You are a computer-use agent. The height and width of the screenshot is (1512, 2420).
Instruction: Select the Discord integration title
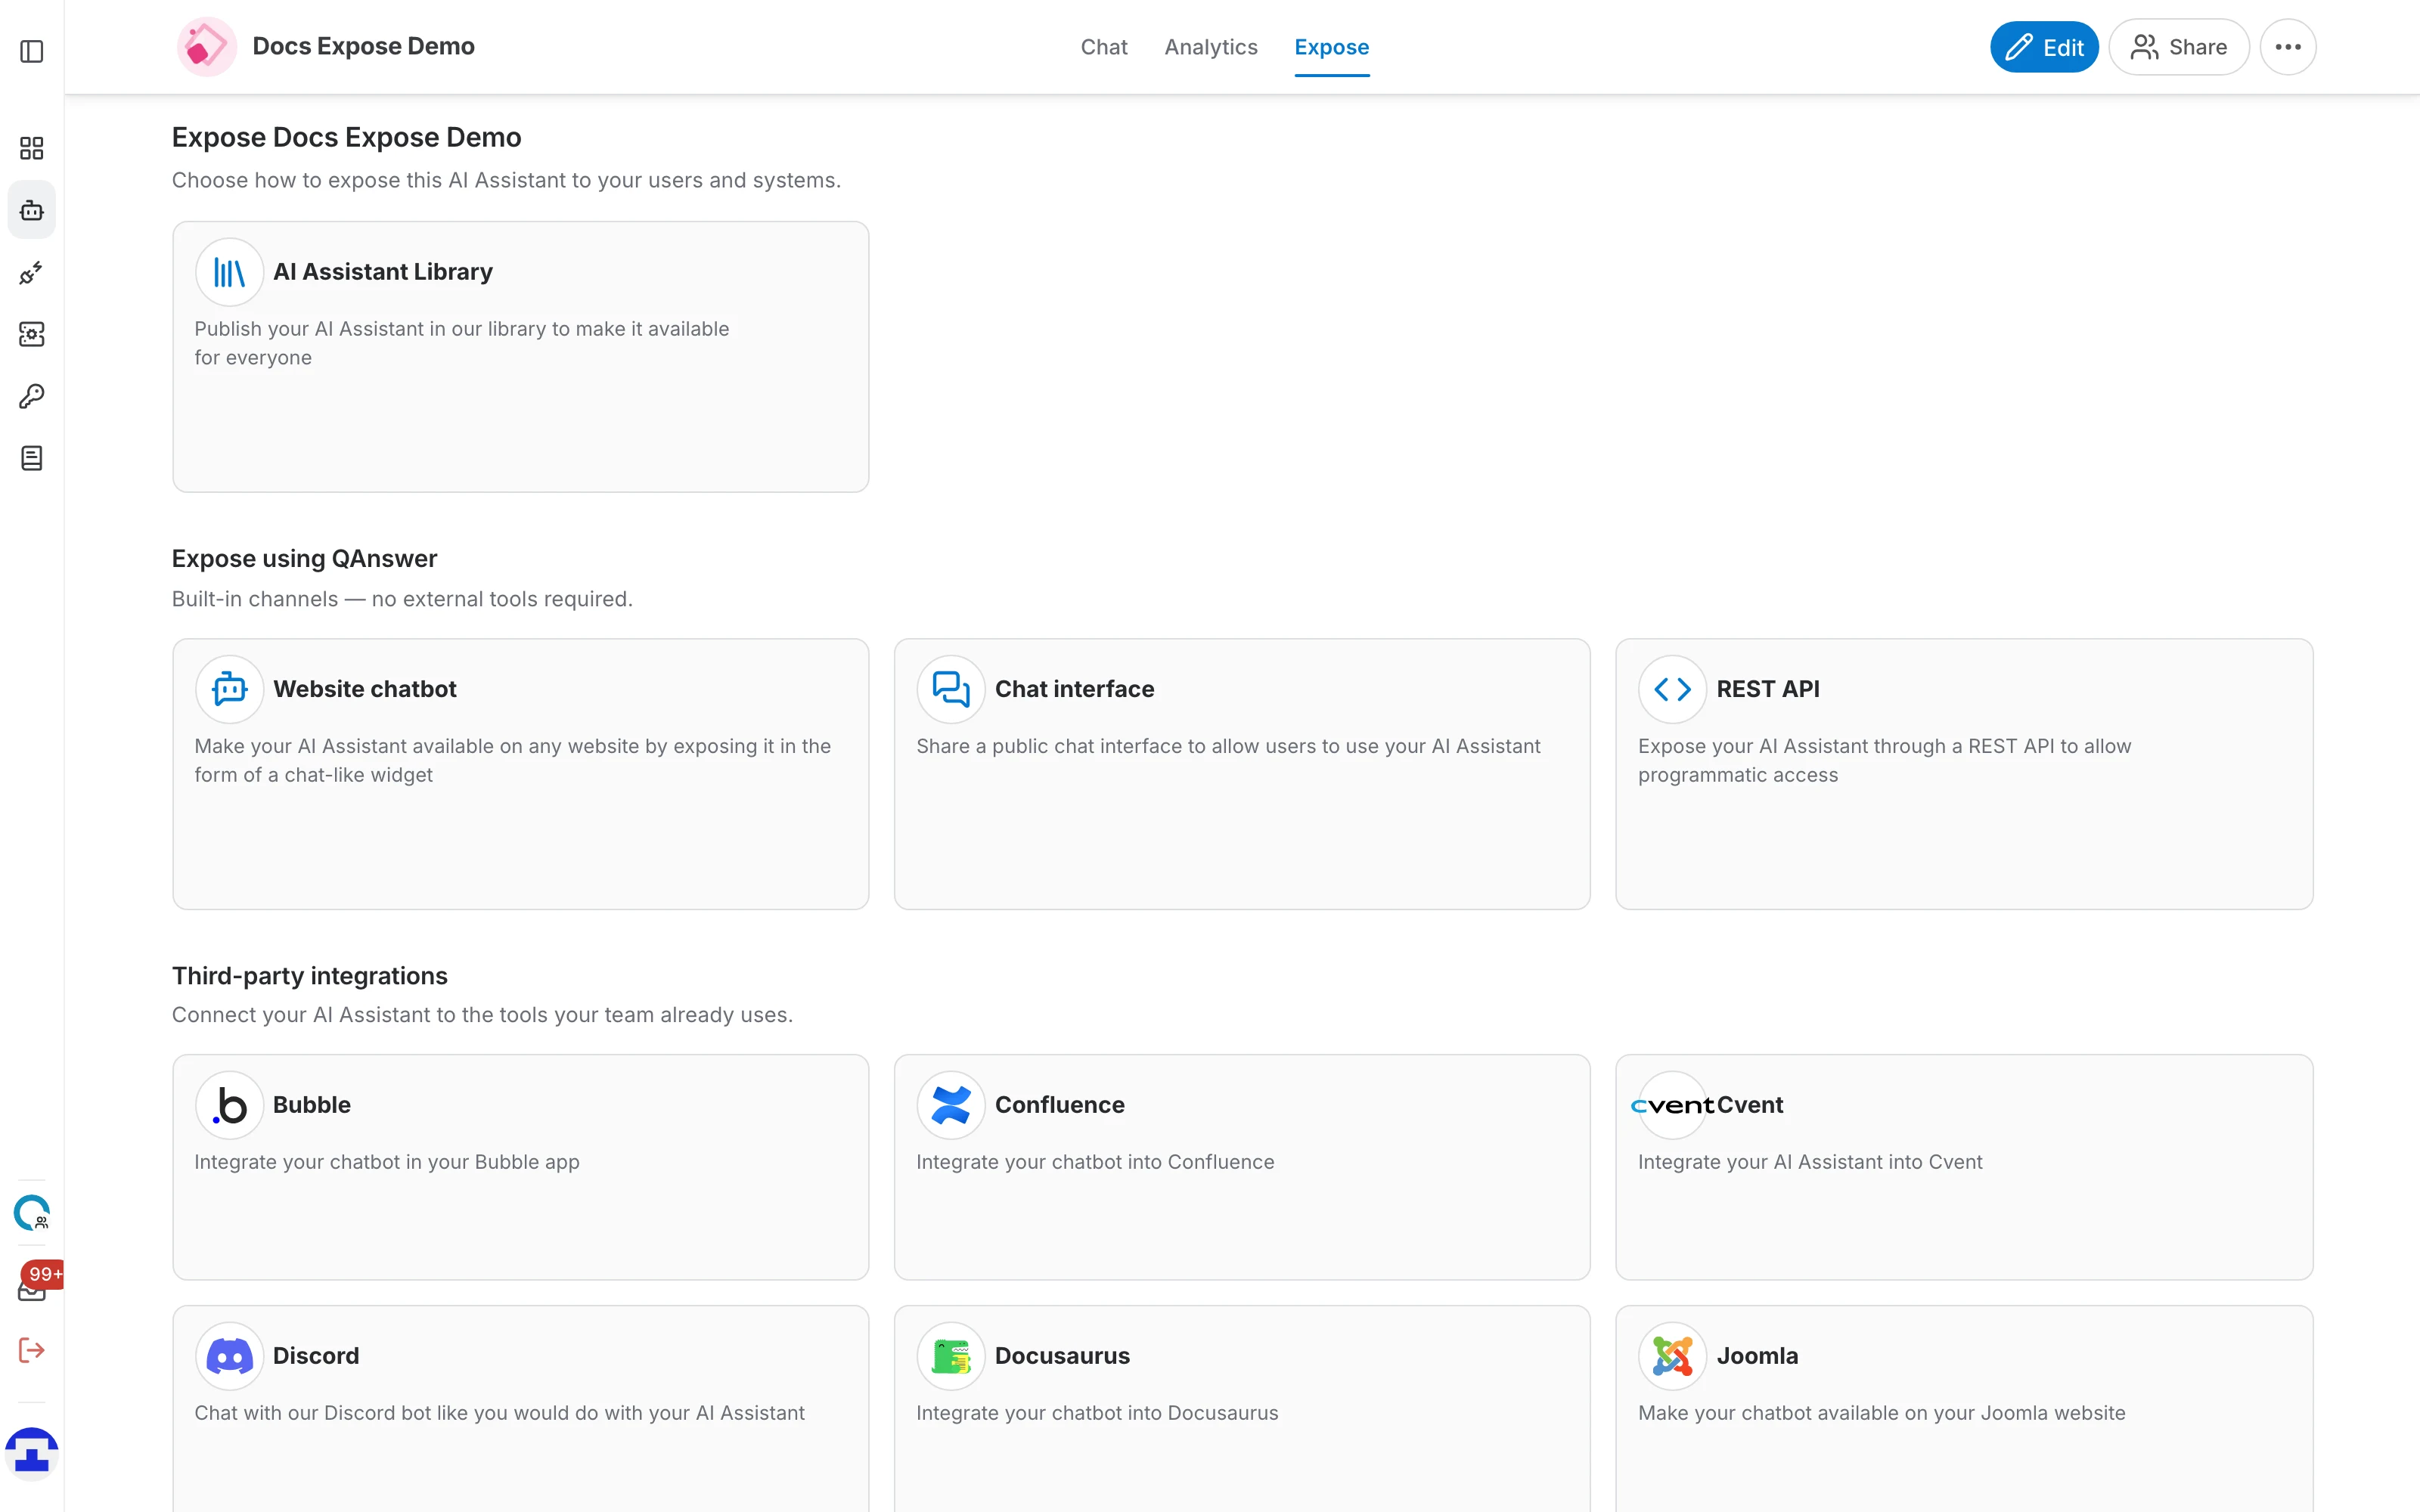316,1356
